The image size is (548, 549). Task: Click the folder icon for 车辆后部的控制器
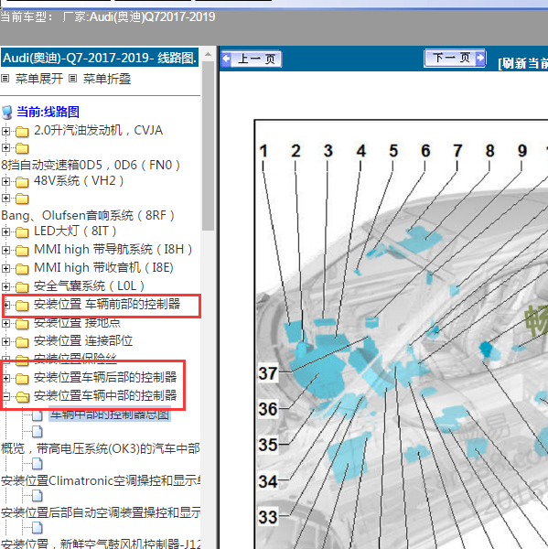22,379
